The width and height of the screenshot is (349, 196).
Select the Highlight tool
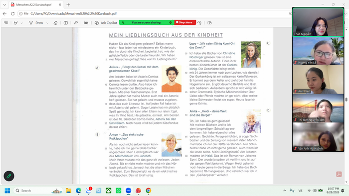click(16, 23)
